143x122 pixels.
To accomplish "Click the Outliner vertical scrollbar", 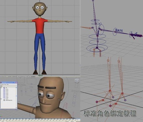I will pos(16,98).
